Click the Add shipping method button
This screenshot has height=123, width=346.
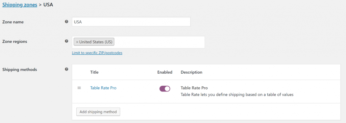(98, 112)
